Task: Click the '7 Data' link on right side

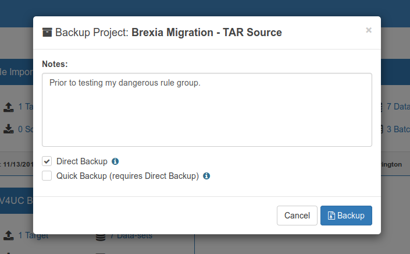Action: (398, 107)
